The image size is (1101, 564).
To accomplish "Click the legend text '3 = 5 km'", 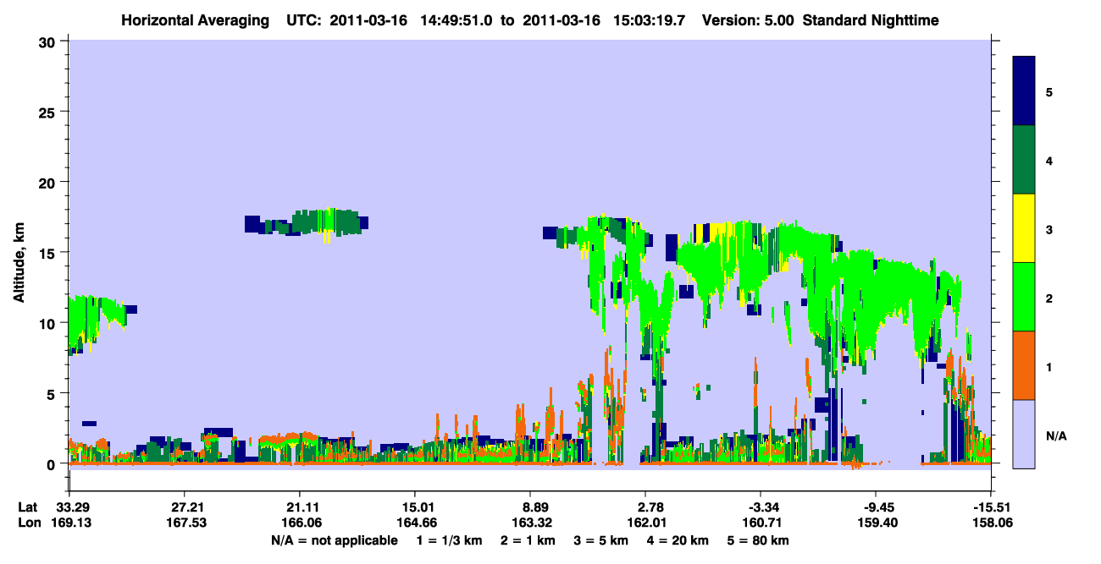I will [x=601, y=540].
